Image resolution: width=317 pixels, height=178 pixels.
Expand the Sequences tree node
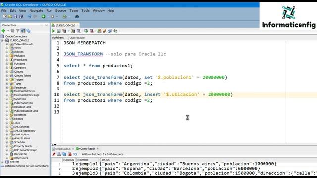point(7,88)
